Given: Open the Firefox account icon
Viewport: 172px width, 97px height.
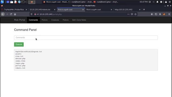Looking at the screenshot, I should 160,14.
